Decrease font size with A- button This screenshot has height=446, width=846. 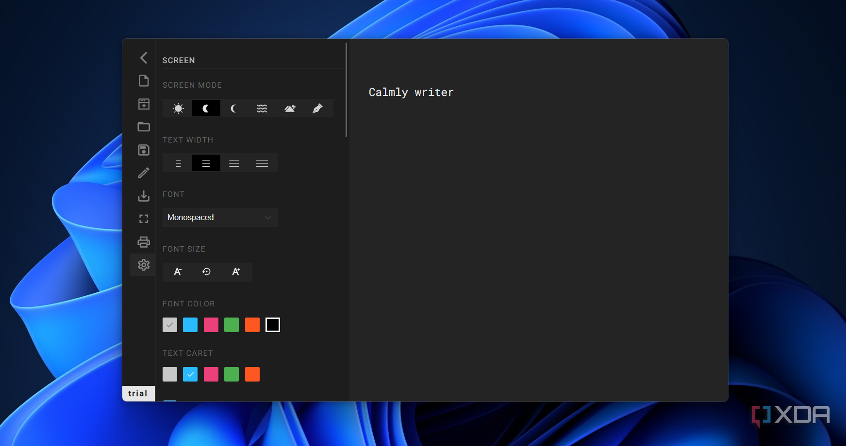tap(178, 271)
